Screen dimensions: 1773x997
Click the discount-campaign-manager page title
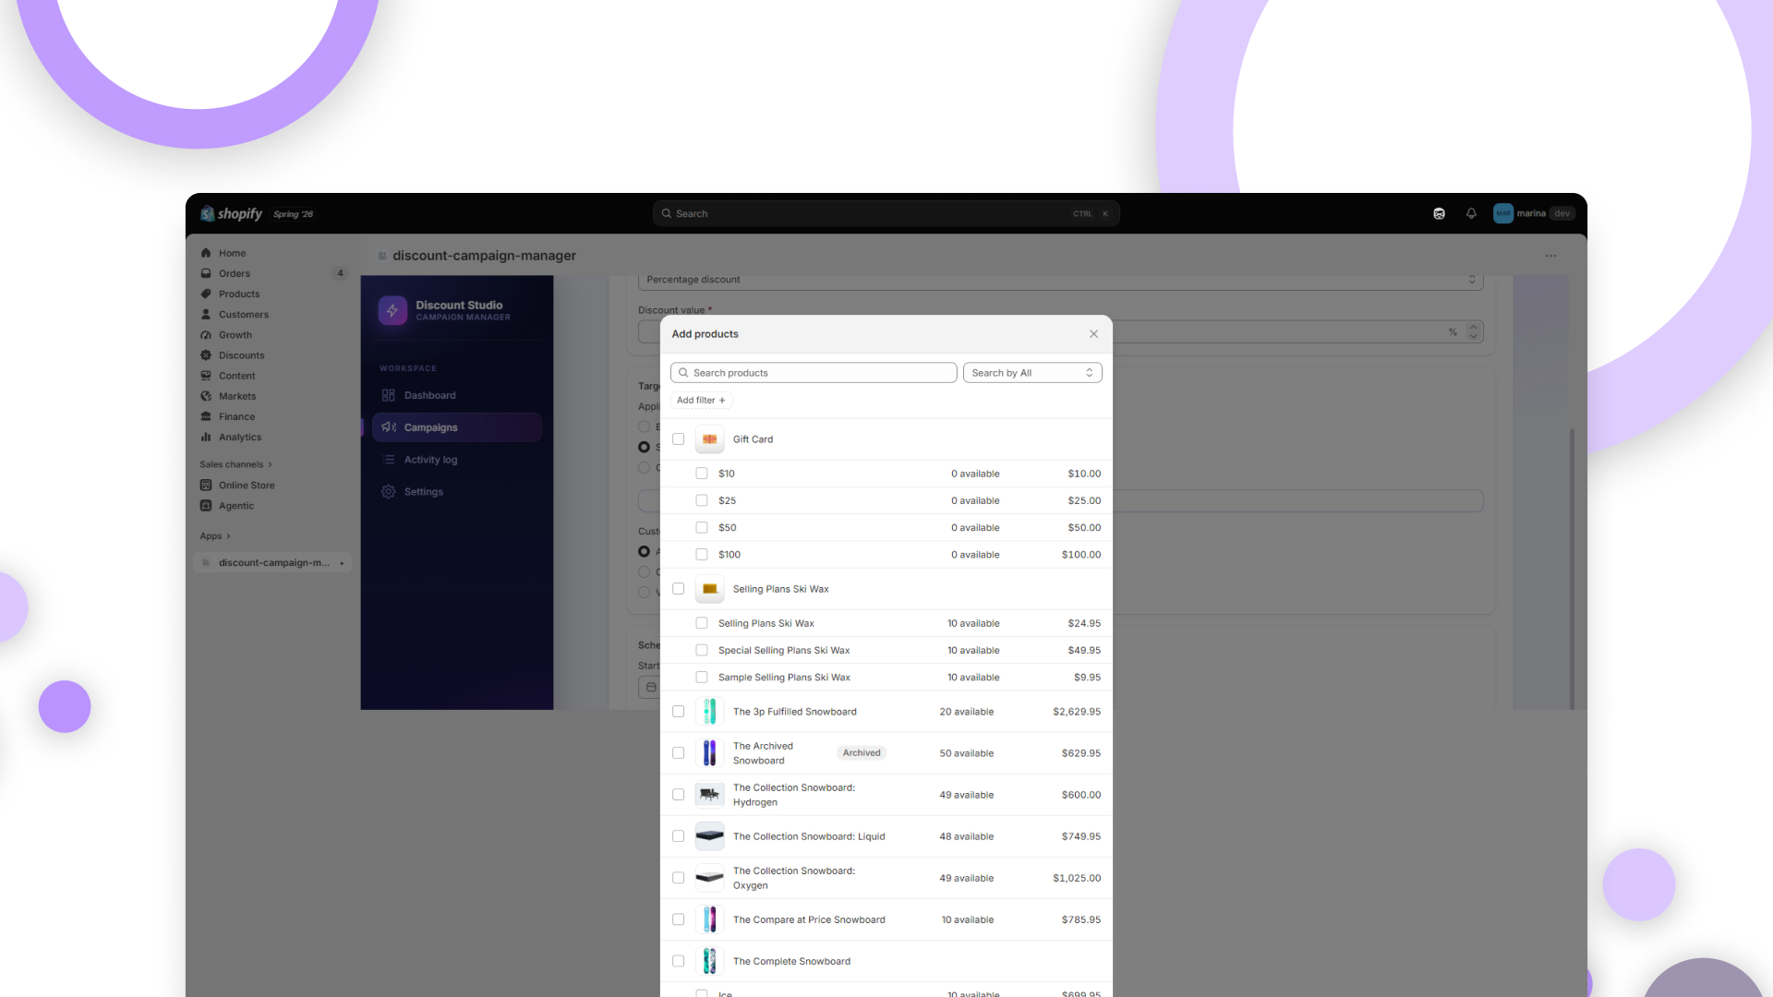click(484, 256)
